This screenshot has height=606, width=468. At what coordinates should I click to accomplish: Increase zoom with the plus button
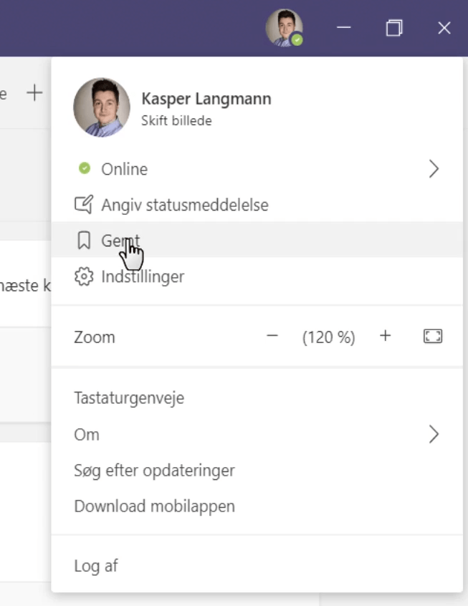coord(386,337)
